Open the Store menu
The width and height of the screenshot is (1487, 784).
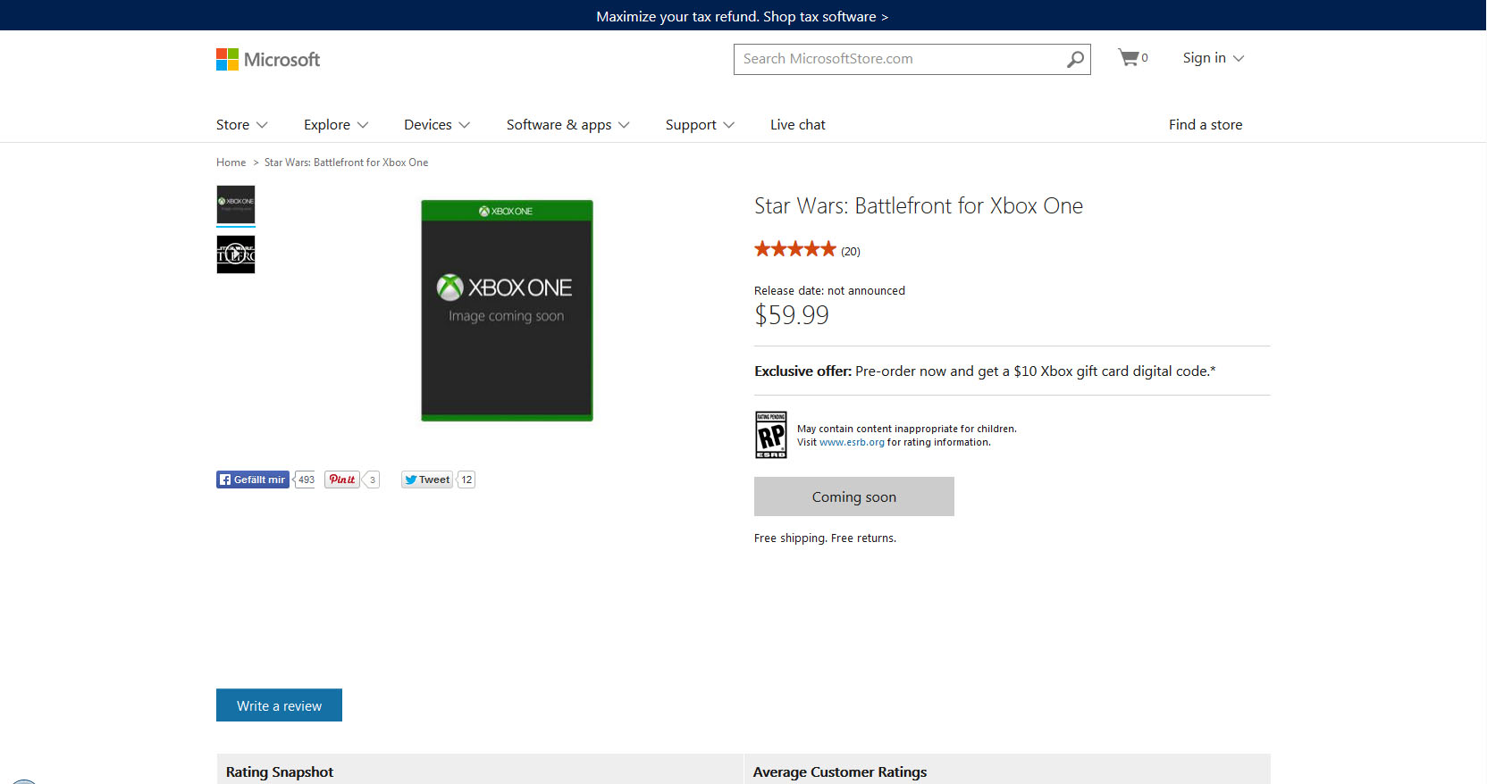point(241,125)
